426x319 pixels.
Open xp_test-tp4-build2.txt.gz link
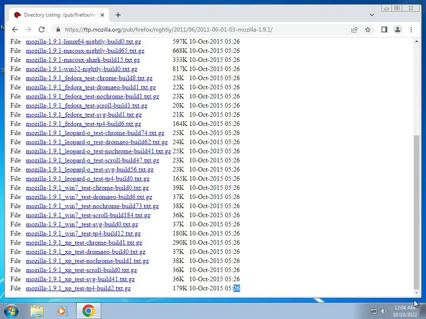click(x=78, y=288)
